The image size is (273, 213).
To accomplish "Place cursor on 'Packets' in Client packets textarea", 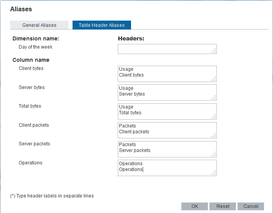I will [x=127, y=126].
